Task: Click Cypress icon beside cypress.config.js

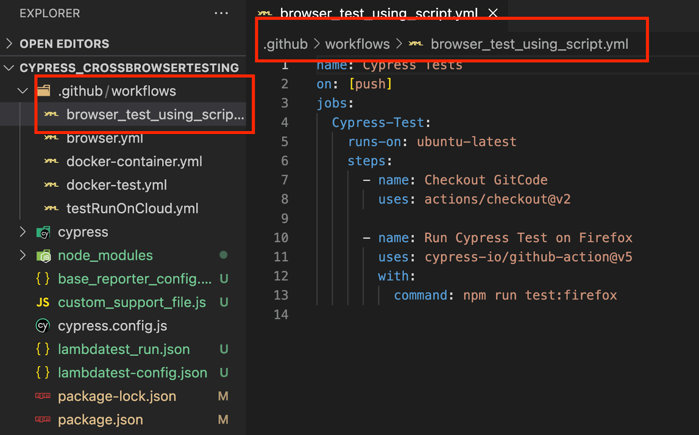Action: 43,326
